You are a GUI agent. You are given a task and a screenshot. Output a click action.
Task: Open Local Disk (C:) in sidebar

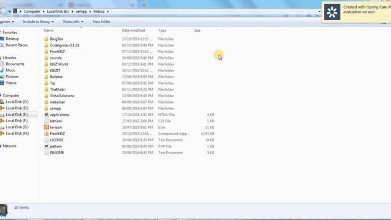coord(17,102)
